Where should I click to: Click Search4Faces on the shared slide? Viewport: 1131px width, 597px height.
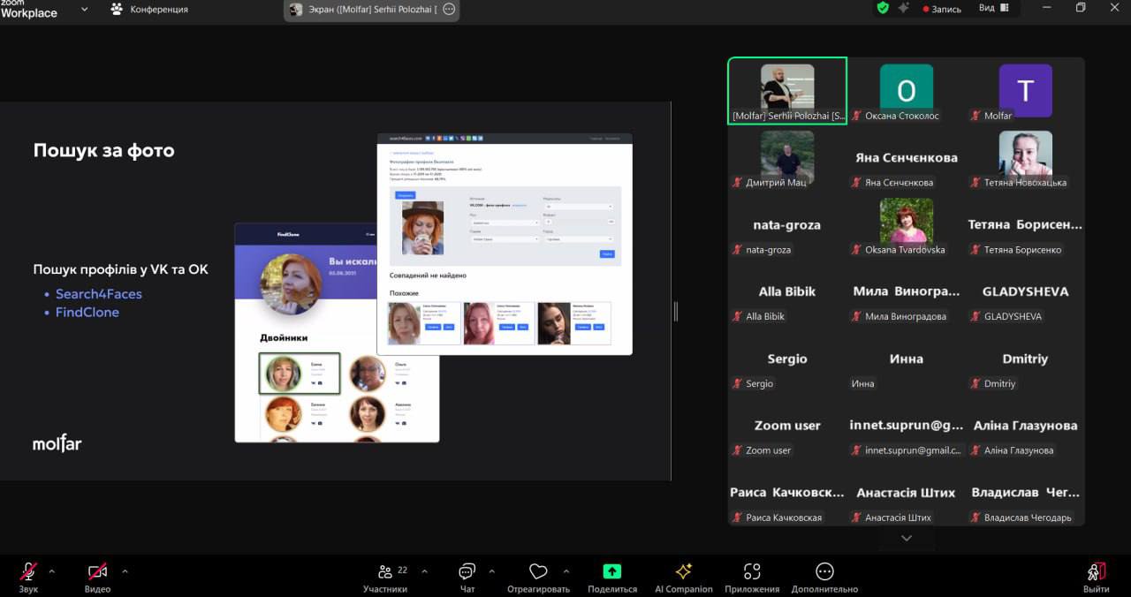(99, 294)
